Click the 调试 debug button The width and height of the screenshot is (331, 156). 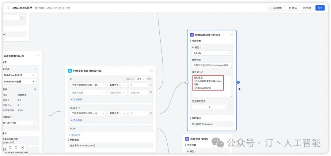[293, 8]
